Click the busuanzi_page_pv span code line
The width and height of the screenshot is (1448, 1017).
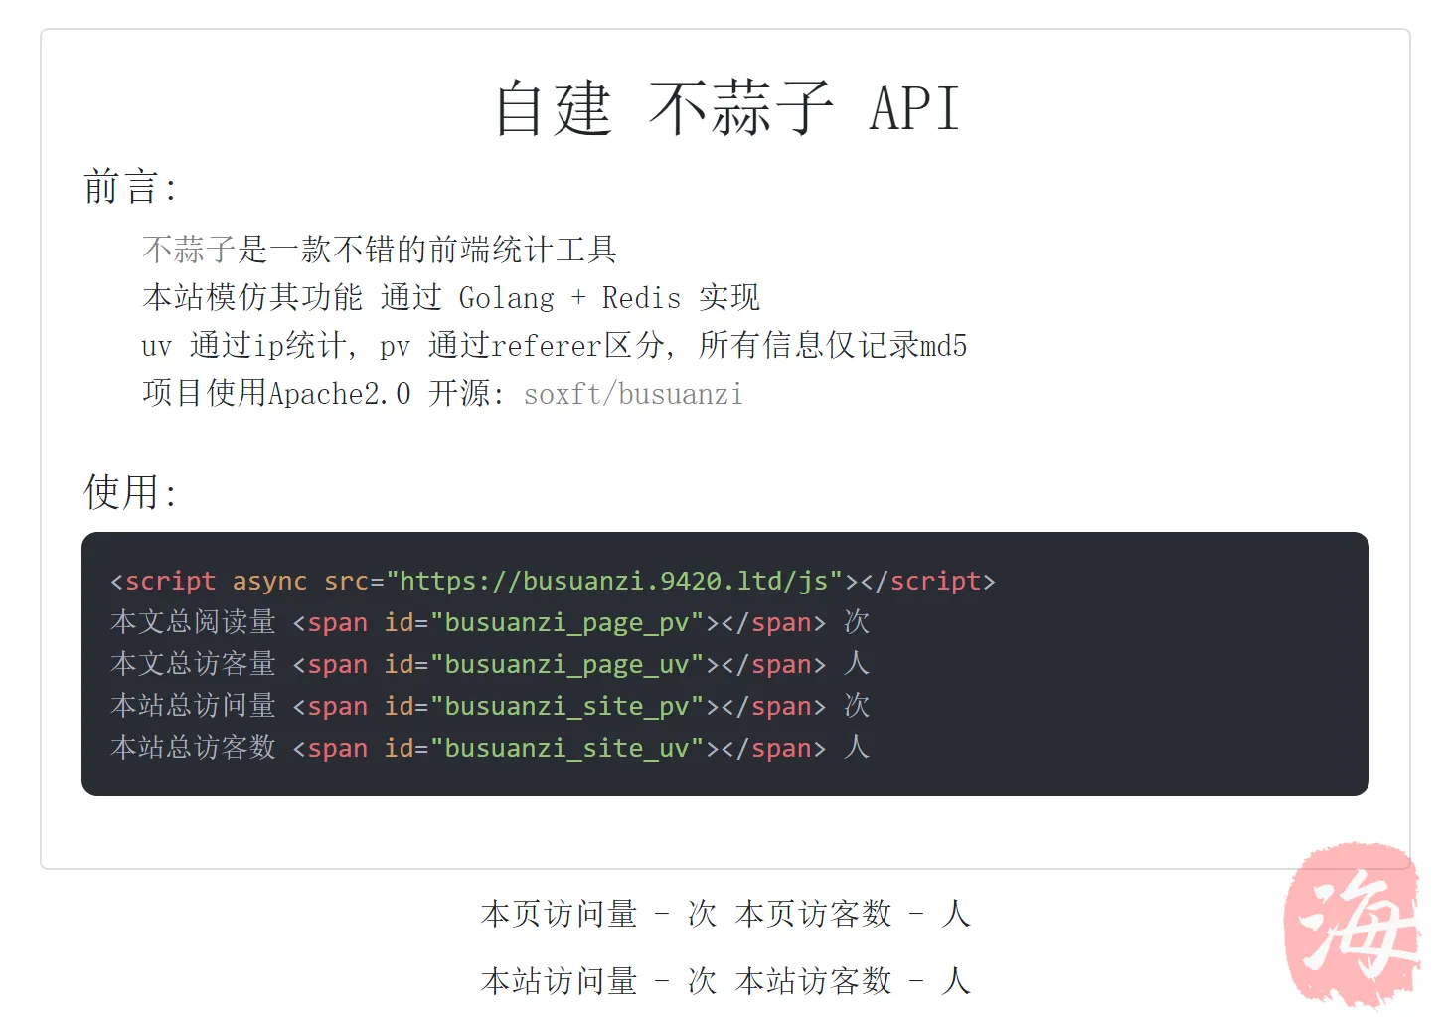tap(489, 622)
